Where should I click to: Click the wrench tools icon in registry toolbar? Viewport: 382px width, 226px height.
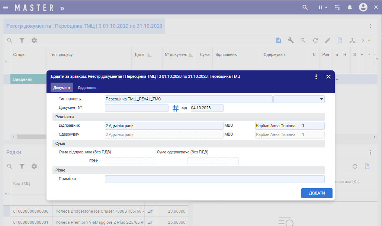click(291, 40)
